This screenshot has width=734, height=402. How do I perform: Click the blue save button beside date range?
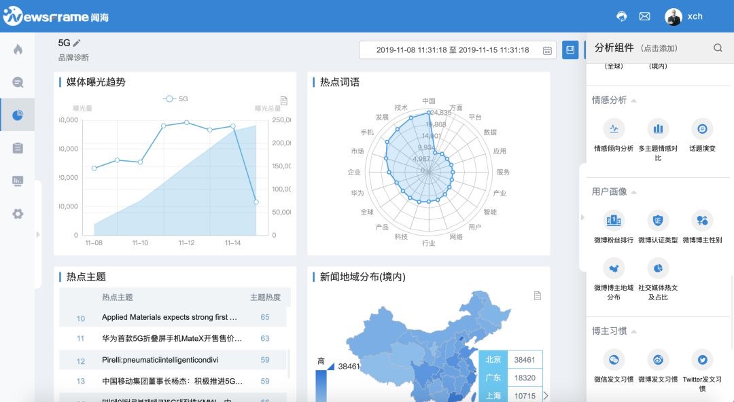click(x=570, y=50)
